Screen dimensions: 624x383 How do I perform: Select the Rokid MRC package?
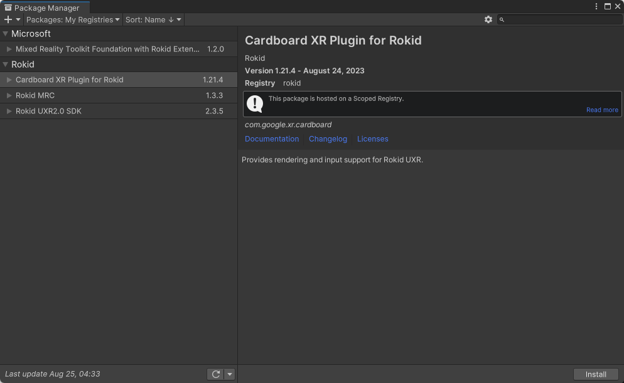pyautogui.click(x=119, y=95)
